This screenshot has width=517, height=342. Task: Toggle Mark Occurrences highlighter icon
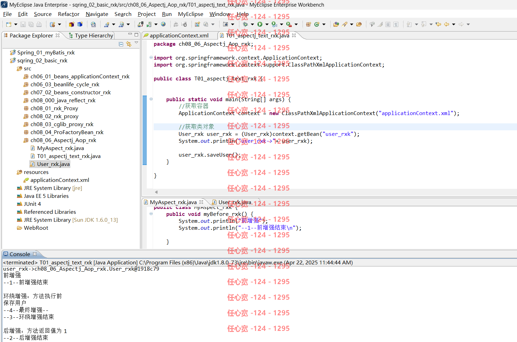(x=380, y=24)
